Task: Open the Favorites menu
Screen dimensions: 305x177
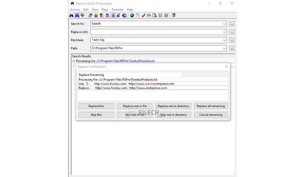Action: [117, 10]
